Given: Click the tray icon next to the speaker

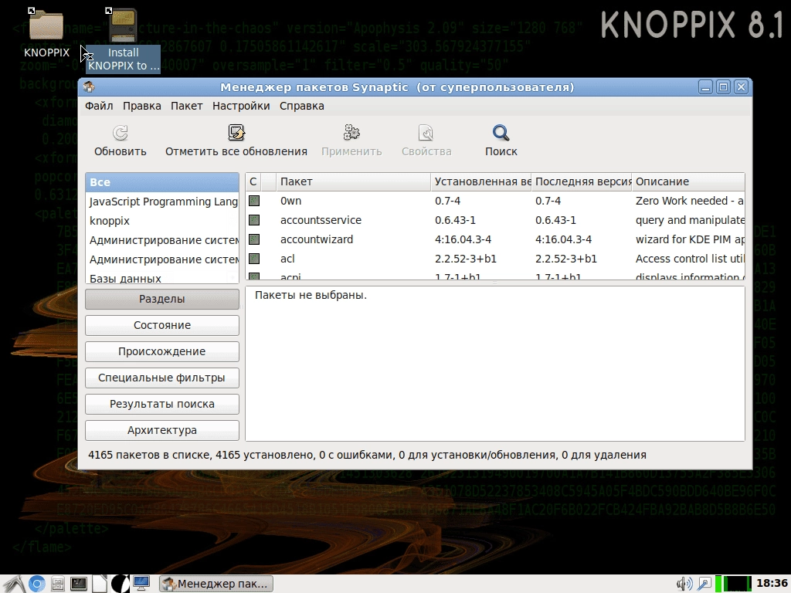Looking at the screenshot, I should 704,584.
